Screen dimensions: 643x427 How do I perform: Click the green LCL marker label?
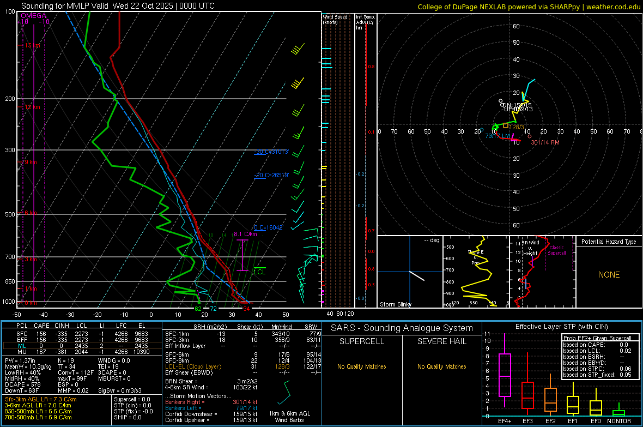259,272
